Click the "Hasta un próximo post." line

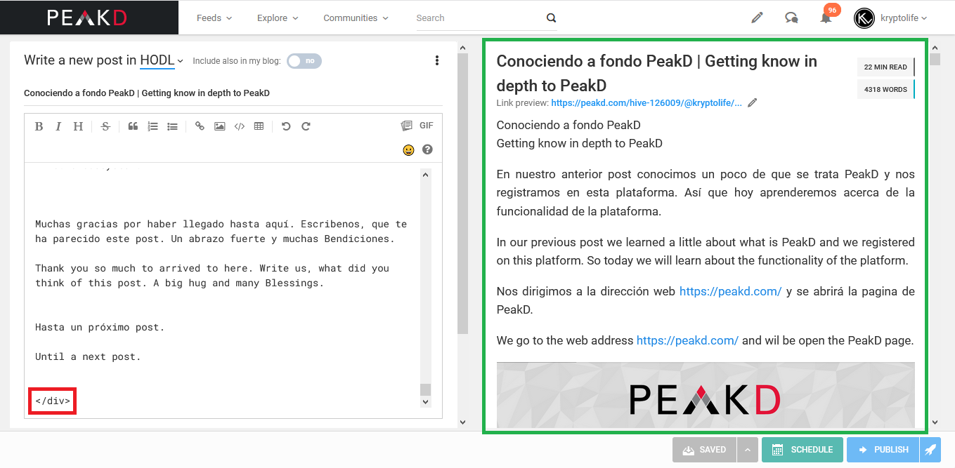tap(100, 327)
